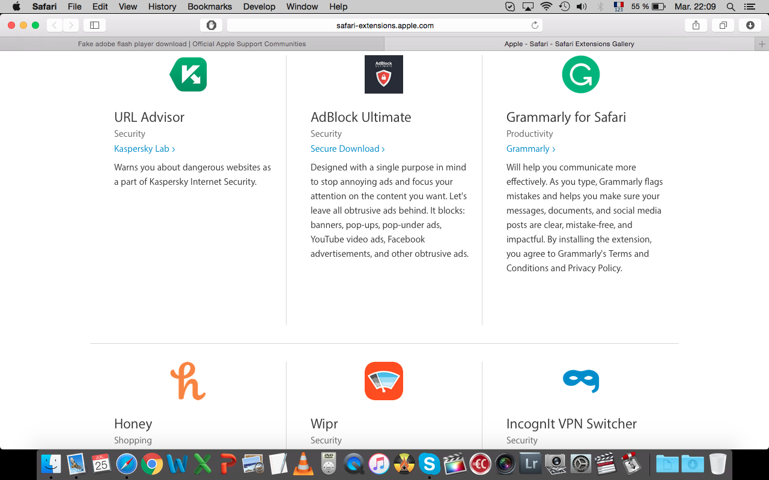Select the Safari Extensions Gallery tab
This screenshot has width=769, height=480.
[570, 44]
